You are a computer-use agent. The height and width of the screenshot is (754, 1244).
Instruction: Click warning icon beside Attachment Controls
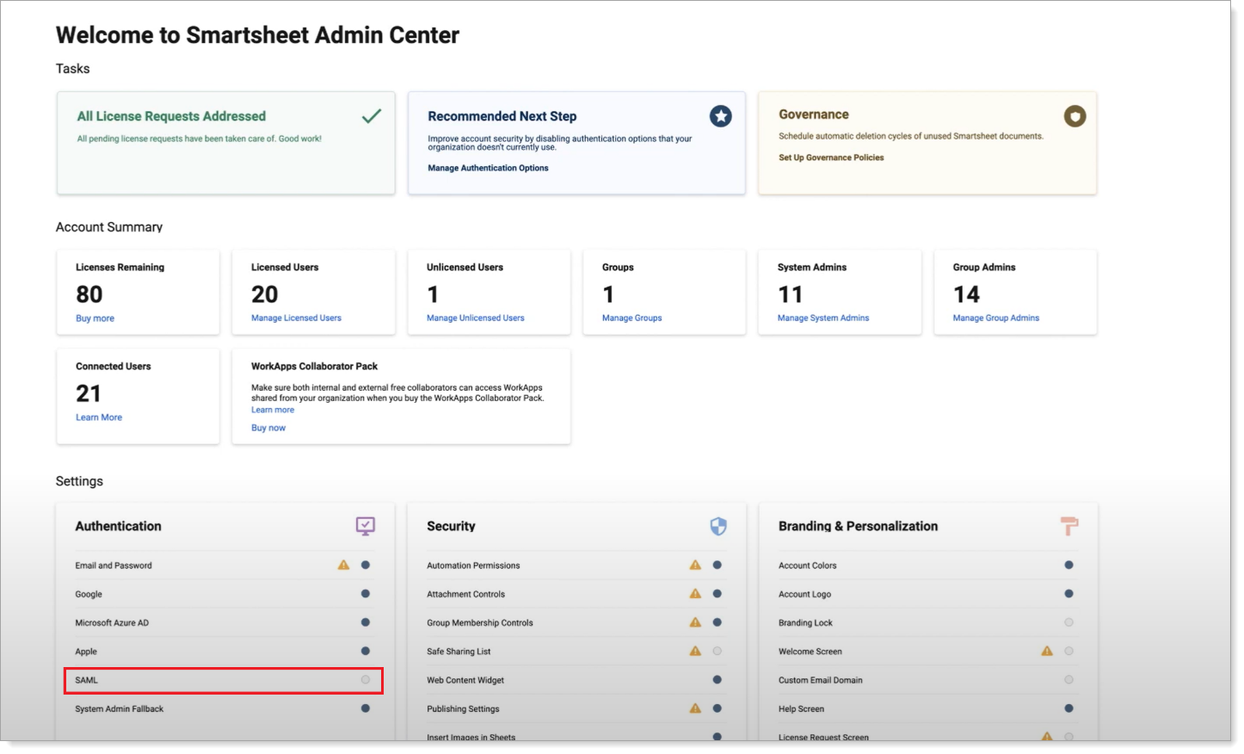(695, 594)
